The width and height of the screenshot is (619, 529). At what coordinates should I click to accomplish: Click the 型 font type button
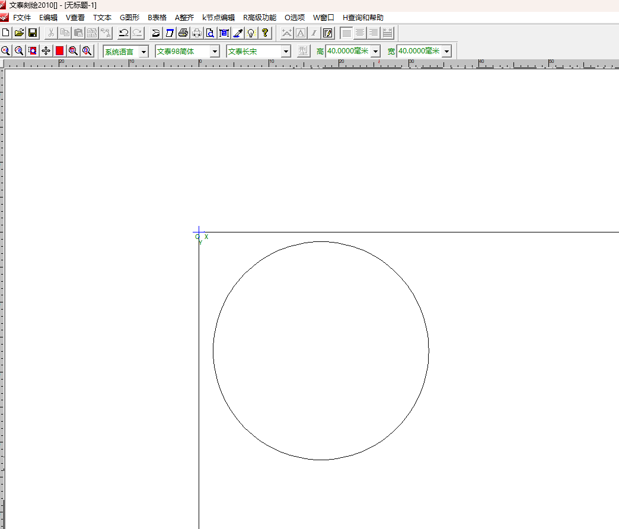tap(303, 51)
